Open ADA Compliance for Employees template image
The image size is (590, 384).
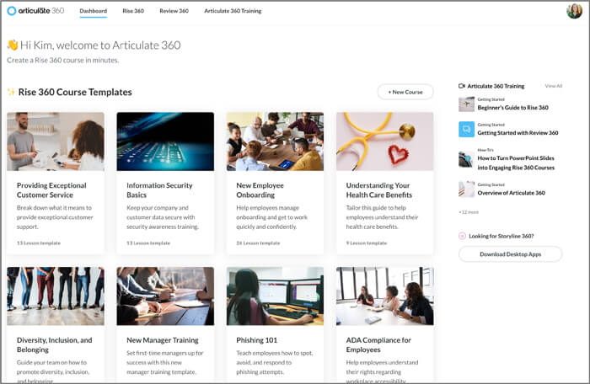(x=385, y=296)
